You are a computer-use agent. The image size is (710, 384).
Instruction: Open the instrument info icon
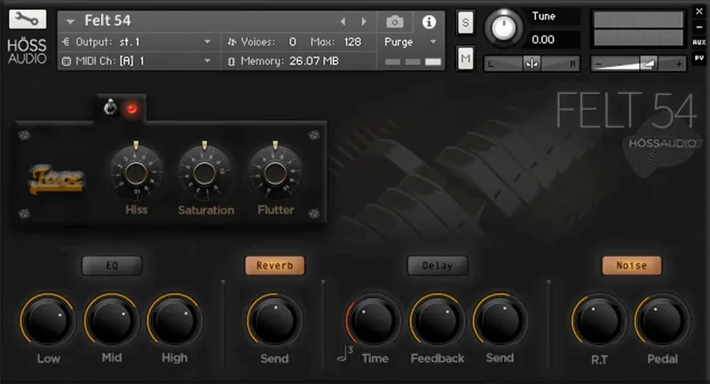coord(429,21)
